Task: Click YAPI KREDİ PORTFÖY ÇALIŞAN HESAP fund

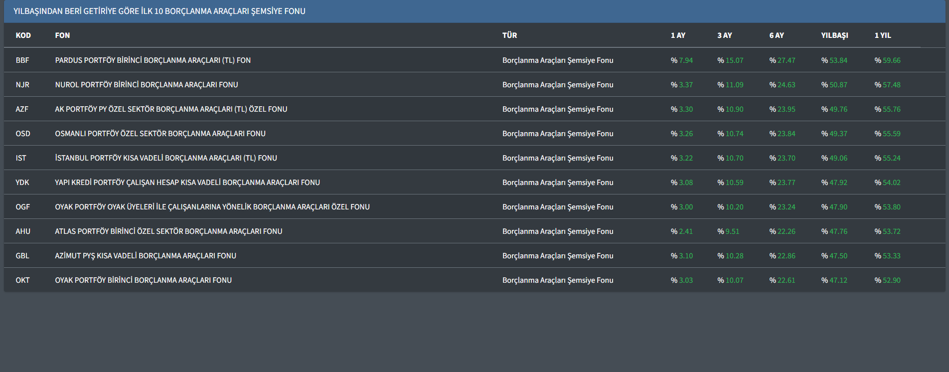Action: point(187,183)
